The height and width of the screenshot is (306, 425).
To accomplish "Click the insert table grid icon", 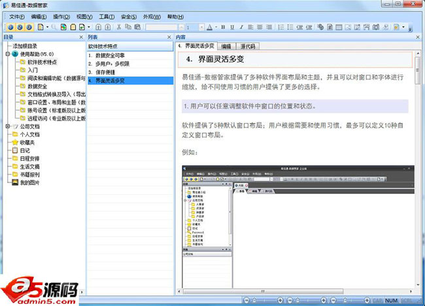I will (x=339, y=27).
